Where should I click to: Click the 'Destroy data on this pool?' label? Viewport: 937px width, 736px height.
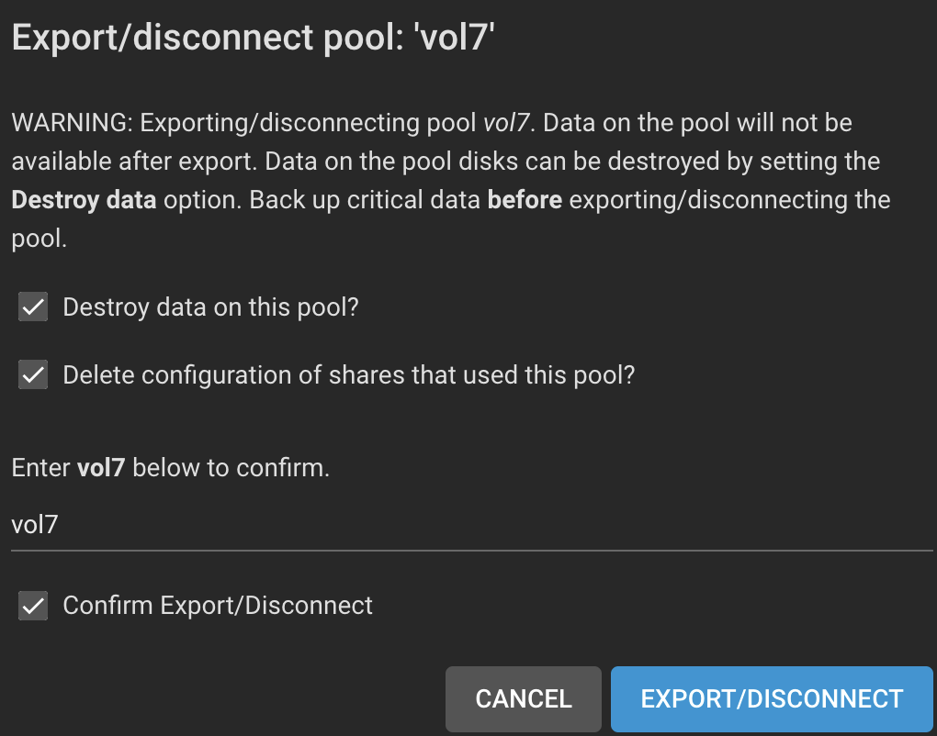(209, 307)
